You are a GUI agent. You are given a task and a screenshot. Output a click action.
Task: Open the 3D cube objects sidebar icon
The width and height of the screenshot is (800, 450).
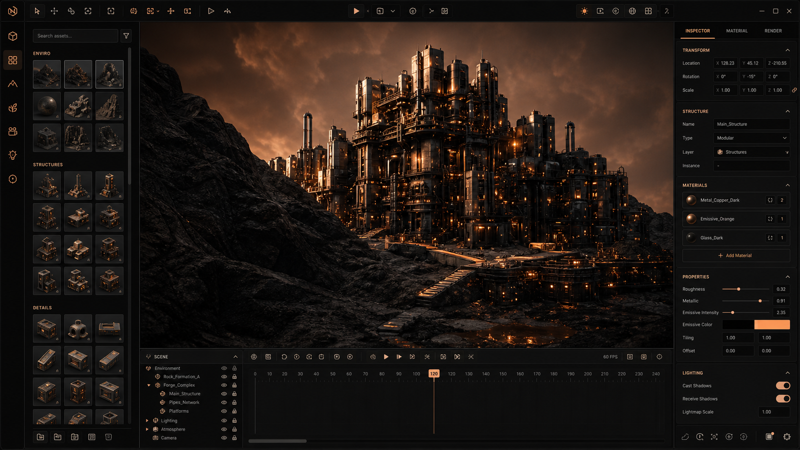pyautogui.click(x=13, y=36)
